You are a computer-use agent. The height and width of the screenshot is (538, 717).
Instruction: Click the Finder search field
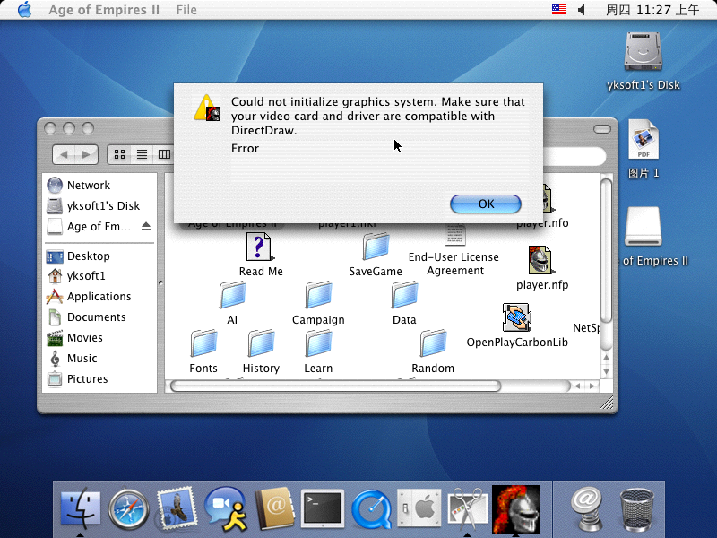(574, 156)
